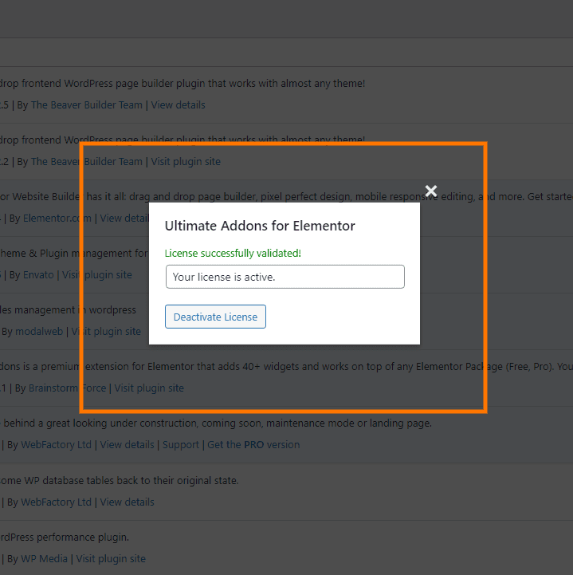Image resolution: width=573 pixels, height=575 pixels.
Task: Open WebFactory Ltd link in the row with Support
Action: coord(56,444)
